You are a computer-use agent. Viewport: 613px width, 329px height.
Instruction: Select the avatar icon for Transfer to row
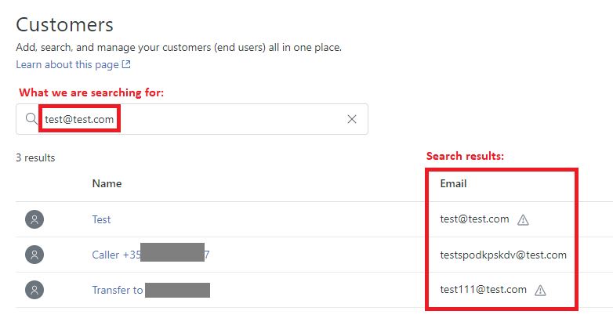click(34, 290)
